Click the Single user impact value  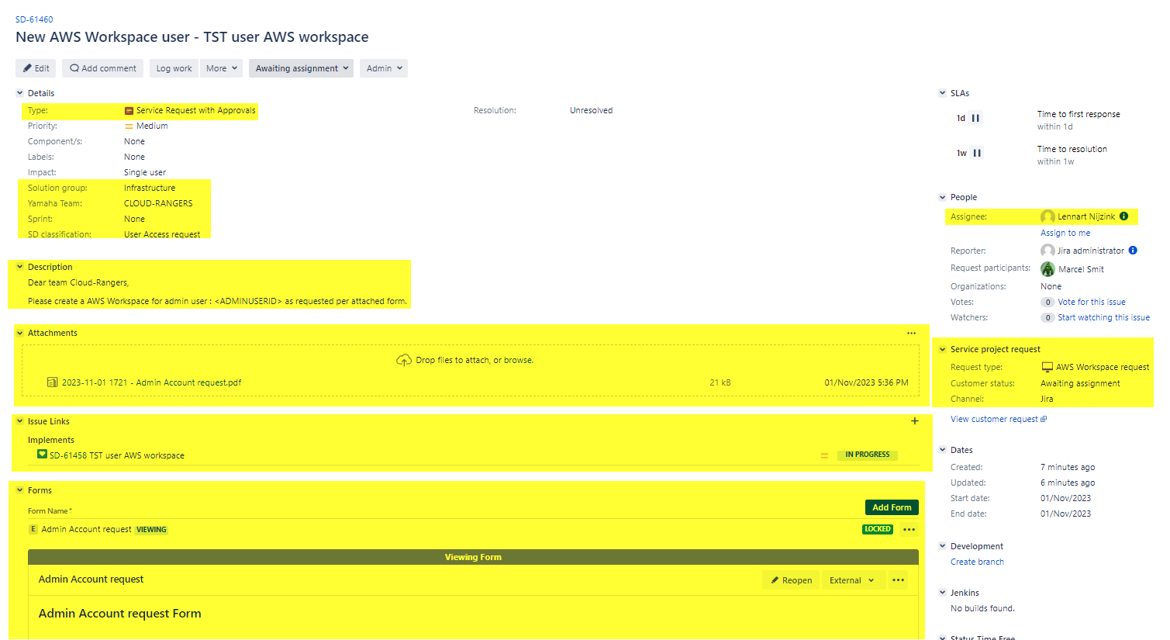pyautogui.click(x=145, y=172)
